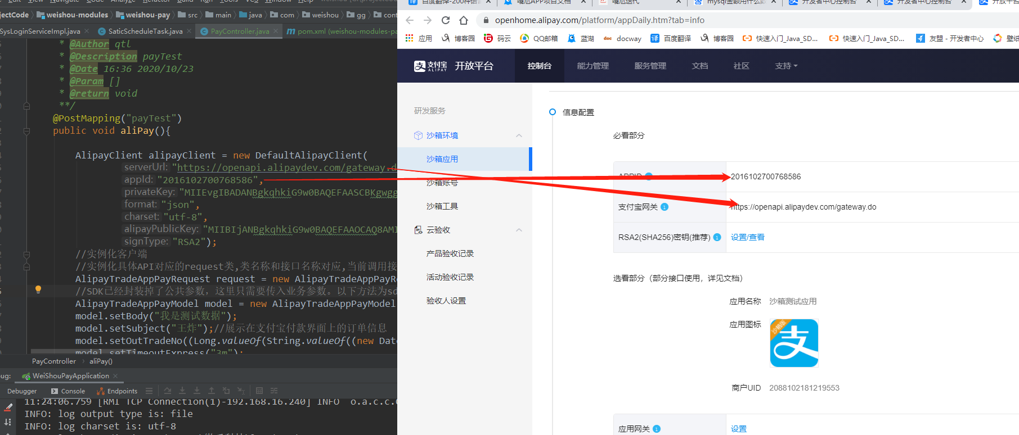Viewport: 1019px width, 435px height.
Task: Open the 能力管理 nav tab
Action: [x=593, y=66]
